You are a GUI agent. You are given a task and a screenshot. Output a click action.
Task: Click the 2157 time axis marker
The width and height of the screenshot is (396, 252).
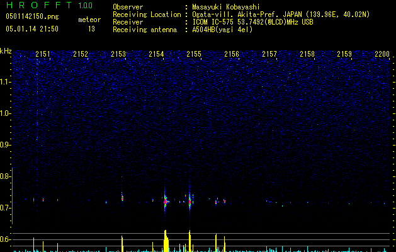click(269, 54)
